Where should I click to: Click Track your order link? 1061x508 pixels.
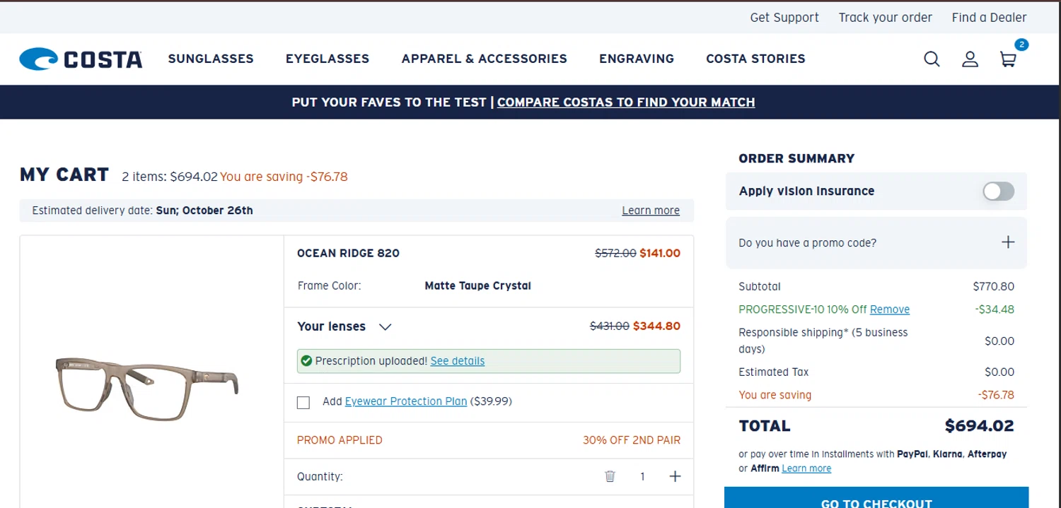click(x=886, y=18)
